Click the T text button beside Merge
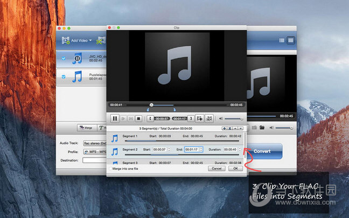 tap(102, 128)
